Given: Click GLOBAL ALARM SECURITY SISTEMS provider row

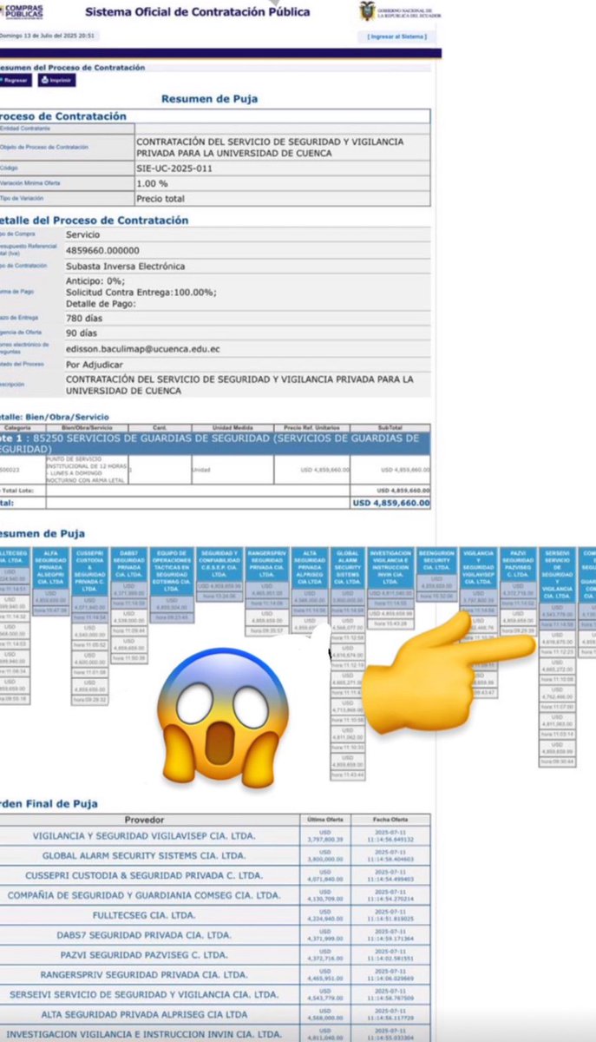Looking at the screenshot, I should [x=214, y=855].
